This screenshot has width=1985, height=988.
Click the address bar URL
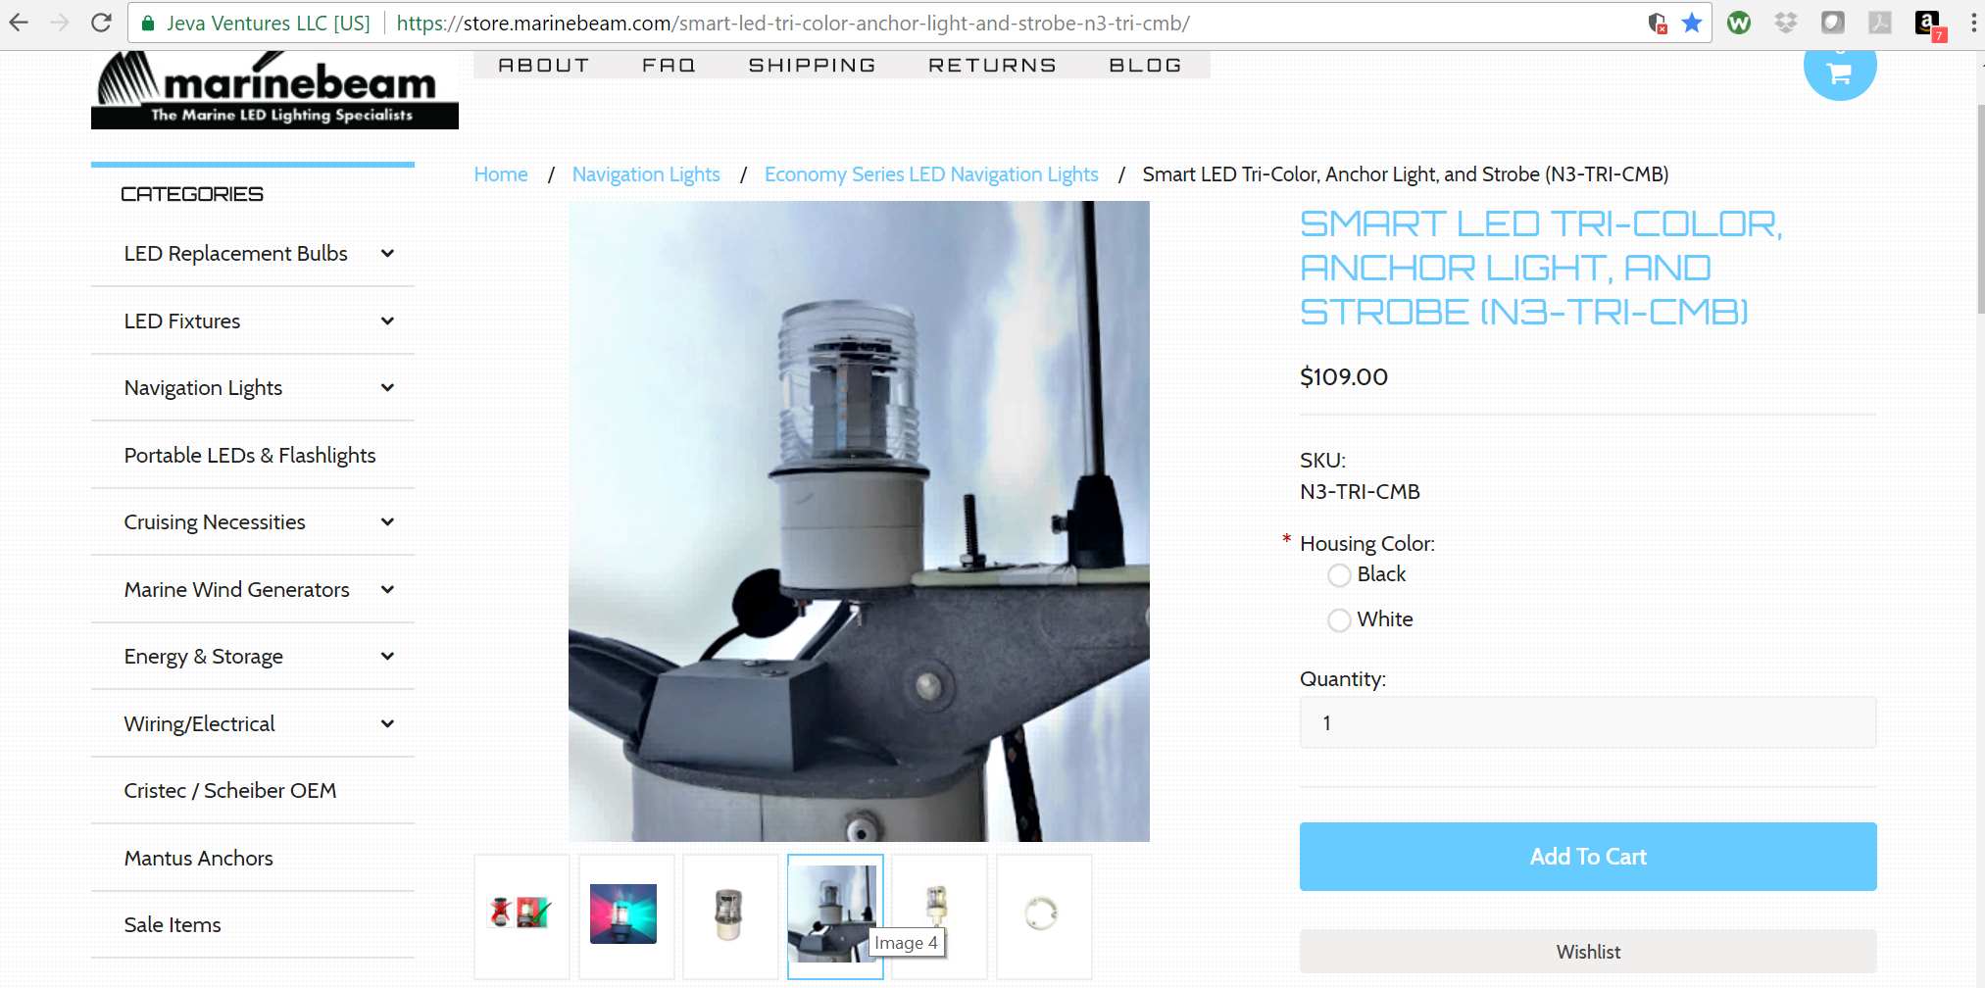[x=793, y=24]
